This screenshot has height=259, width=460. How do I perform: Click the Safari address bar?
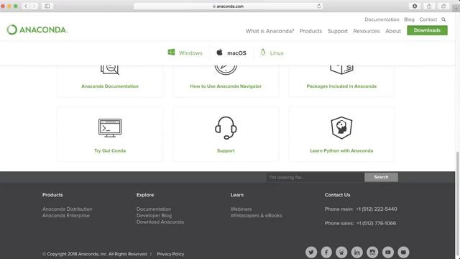click(228, 6)
